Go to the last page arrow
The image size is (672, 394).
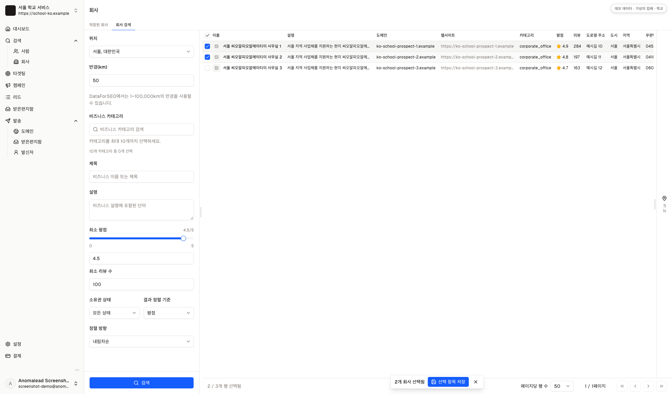(x=661, y=386)
